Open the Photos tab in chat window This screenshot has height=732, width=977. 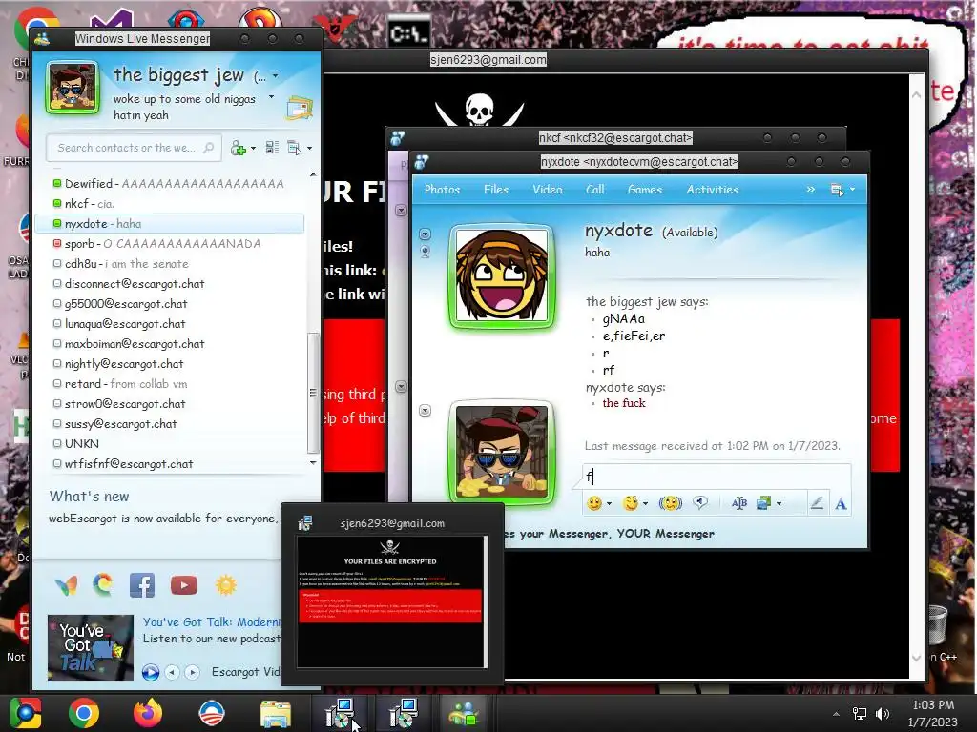(x=442, y=190)
